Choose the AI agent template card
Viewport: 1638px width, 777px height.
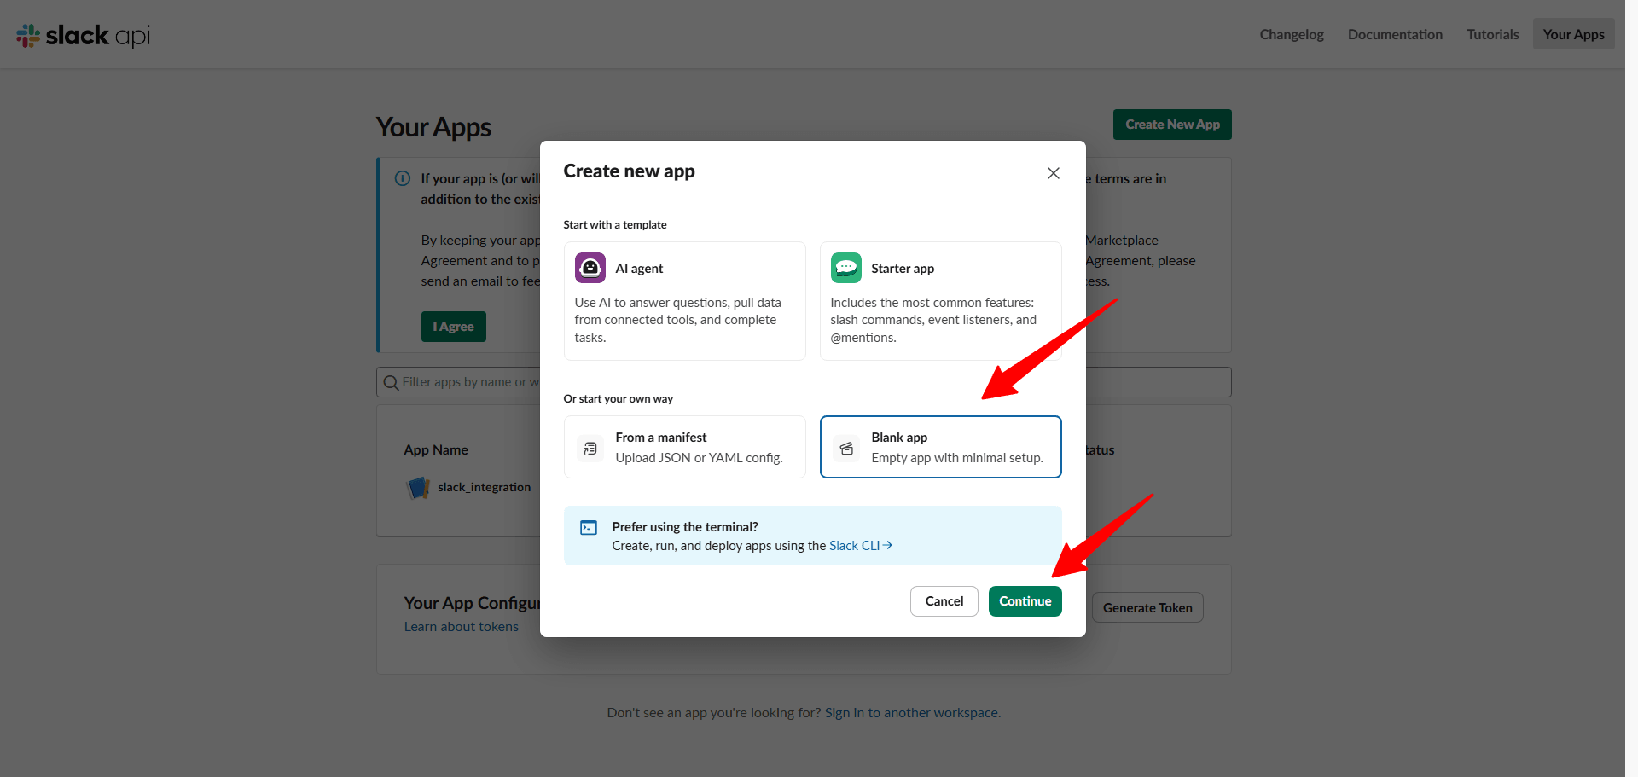pyautogui.click(x=684, y=301)
